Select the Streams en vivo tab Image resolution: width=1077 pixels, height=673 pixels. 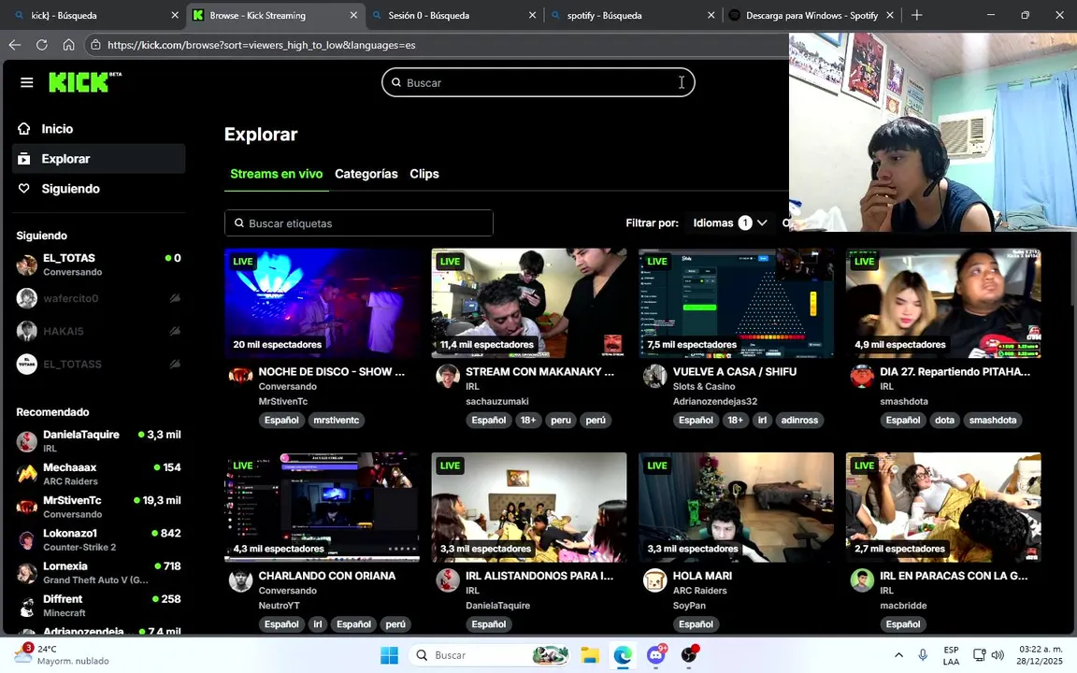tap(276, 174)
